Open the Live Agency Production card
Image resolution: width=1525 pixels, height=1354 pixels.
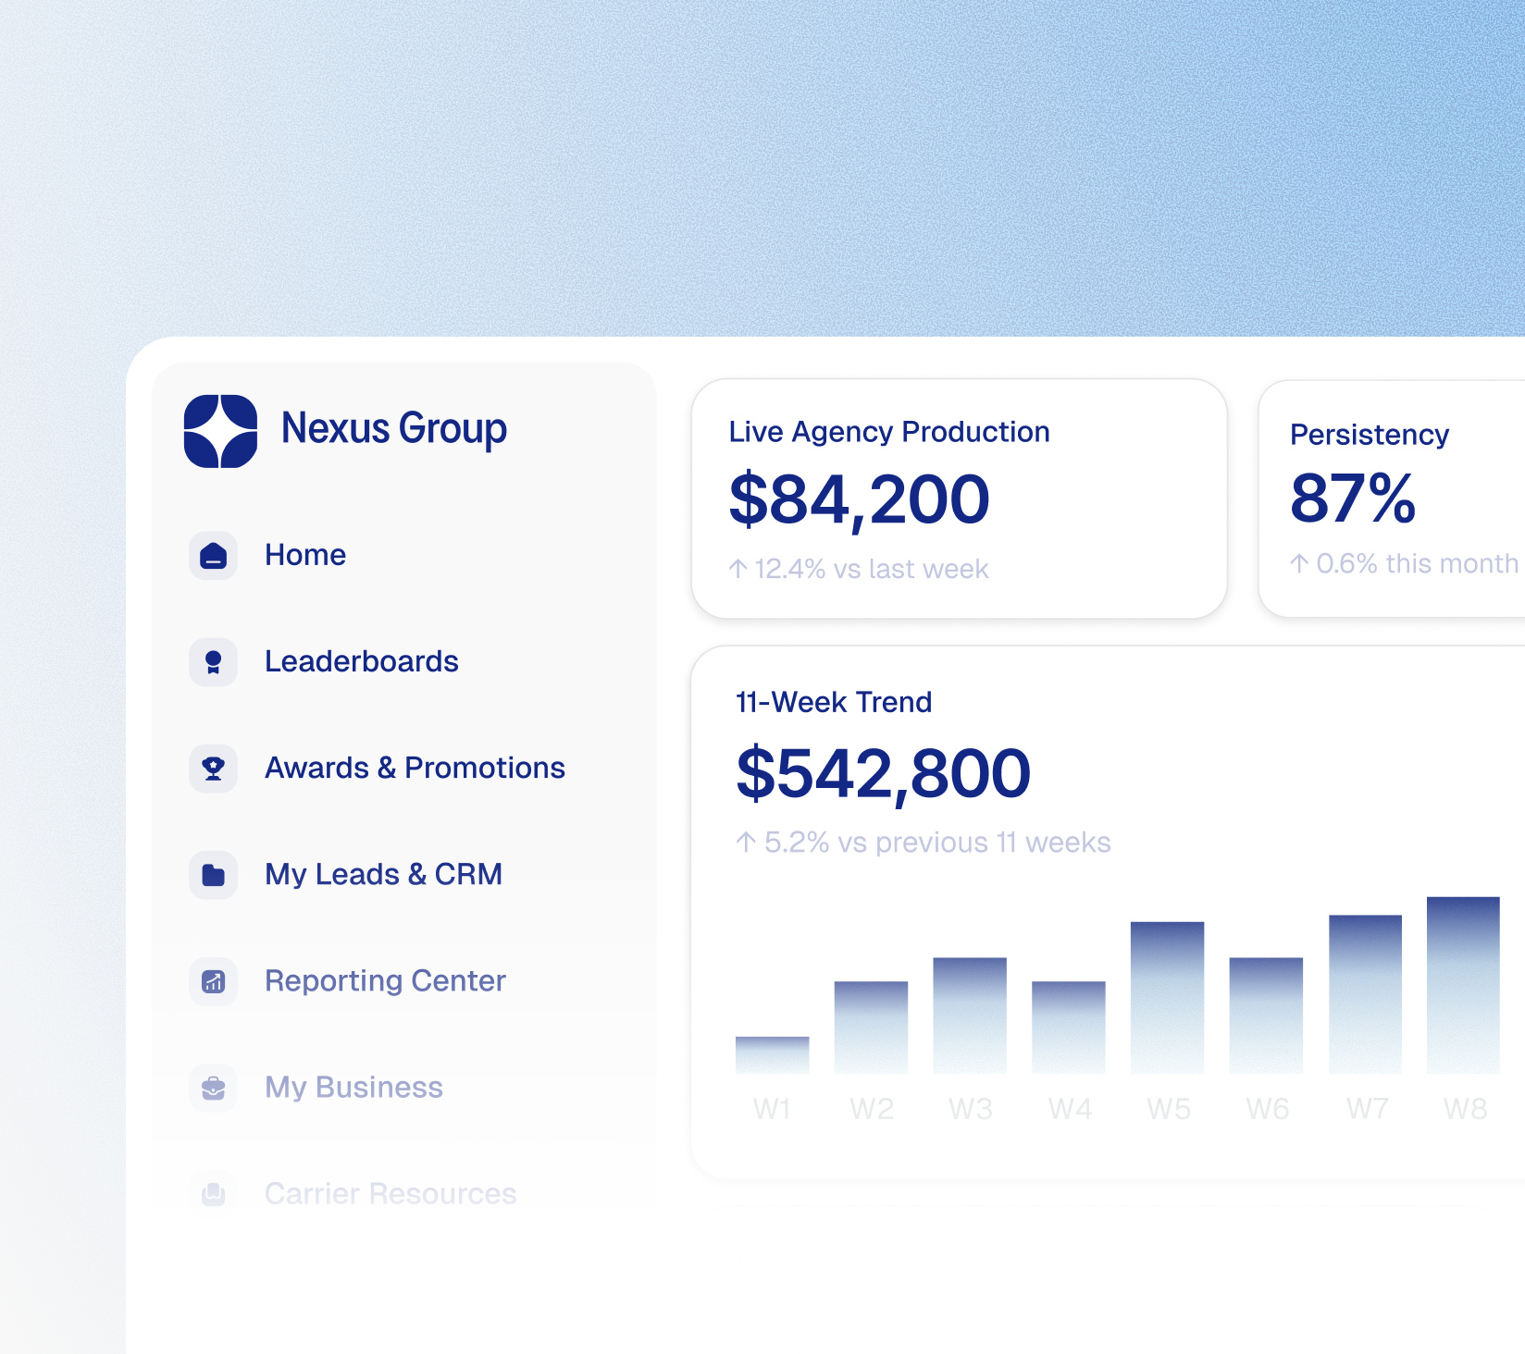959,499
